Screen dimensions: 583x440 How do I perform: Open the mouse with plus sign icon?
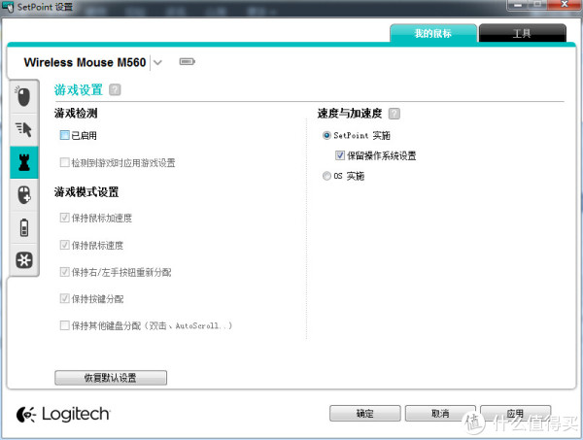click(24, 194)
